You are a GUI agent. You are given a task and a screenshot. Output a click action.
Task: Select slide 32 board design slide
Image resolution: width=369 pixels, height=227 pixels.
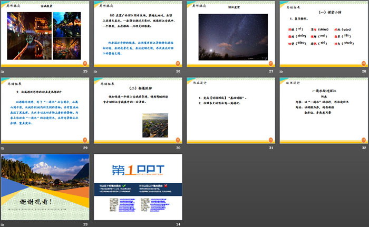[324, 111]
